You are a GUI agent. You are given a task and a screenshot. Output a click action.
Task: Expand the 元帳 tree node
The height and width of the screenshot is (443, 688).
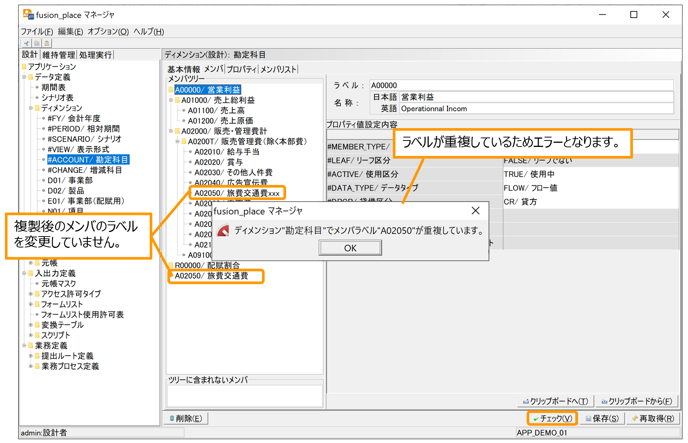pyautogui.click(x=31, y=263)
